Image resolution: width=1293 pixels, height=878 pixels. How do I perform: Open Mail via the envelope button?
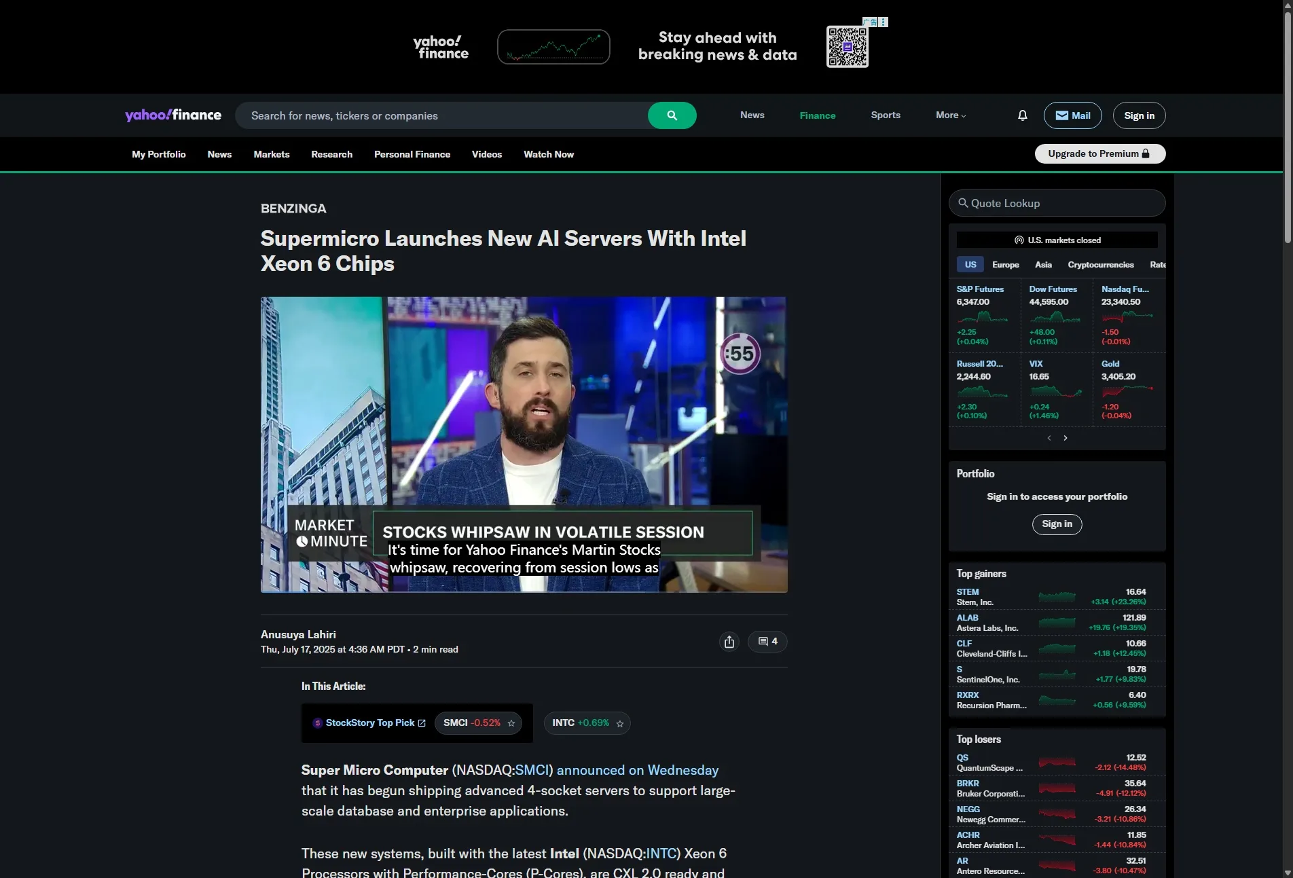point(1072,115)
